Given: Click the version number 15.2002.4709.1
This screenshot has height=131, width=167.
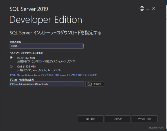Looking at the screenshot, I should tap(156, 128).
